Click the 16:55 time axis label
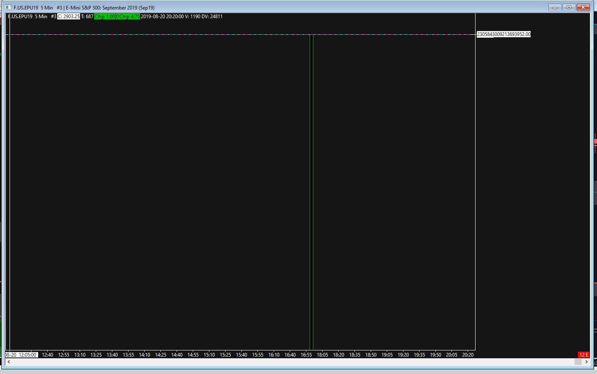Viewport: 597px width, 374px height. [306, 355]
